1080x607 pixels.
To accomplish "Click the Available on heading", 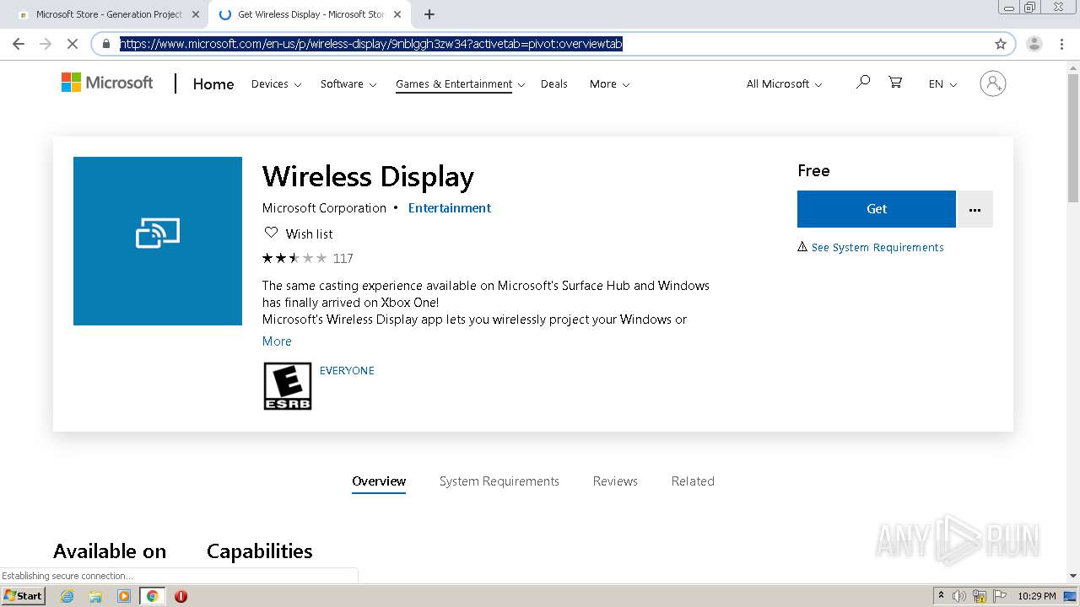I will coord(110,551).
